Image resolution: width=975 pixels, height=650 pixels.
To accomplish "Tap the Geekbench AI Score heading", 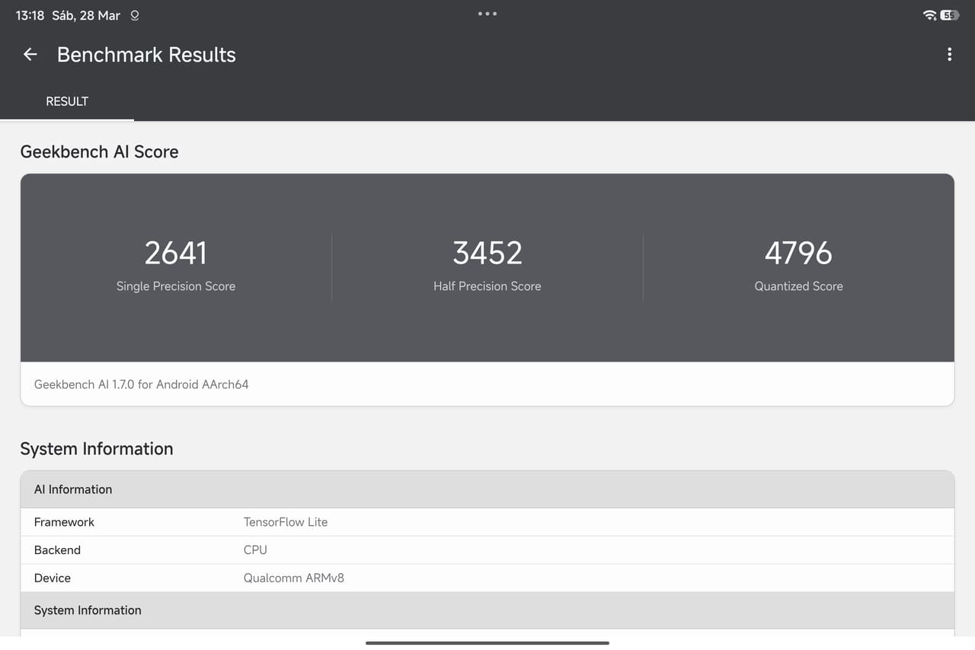I will click(x=99, y=151).
